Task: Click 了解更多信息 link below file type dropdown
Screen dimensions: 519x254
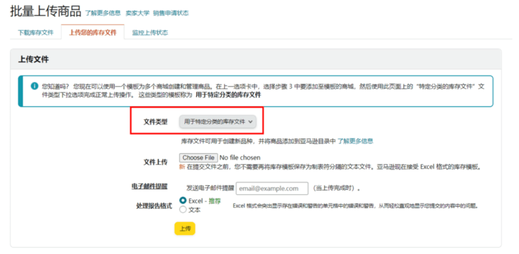Action: tap(355, 141)
